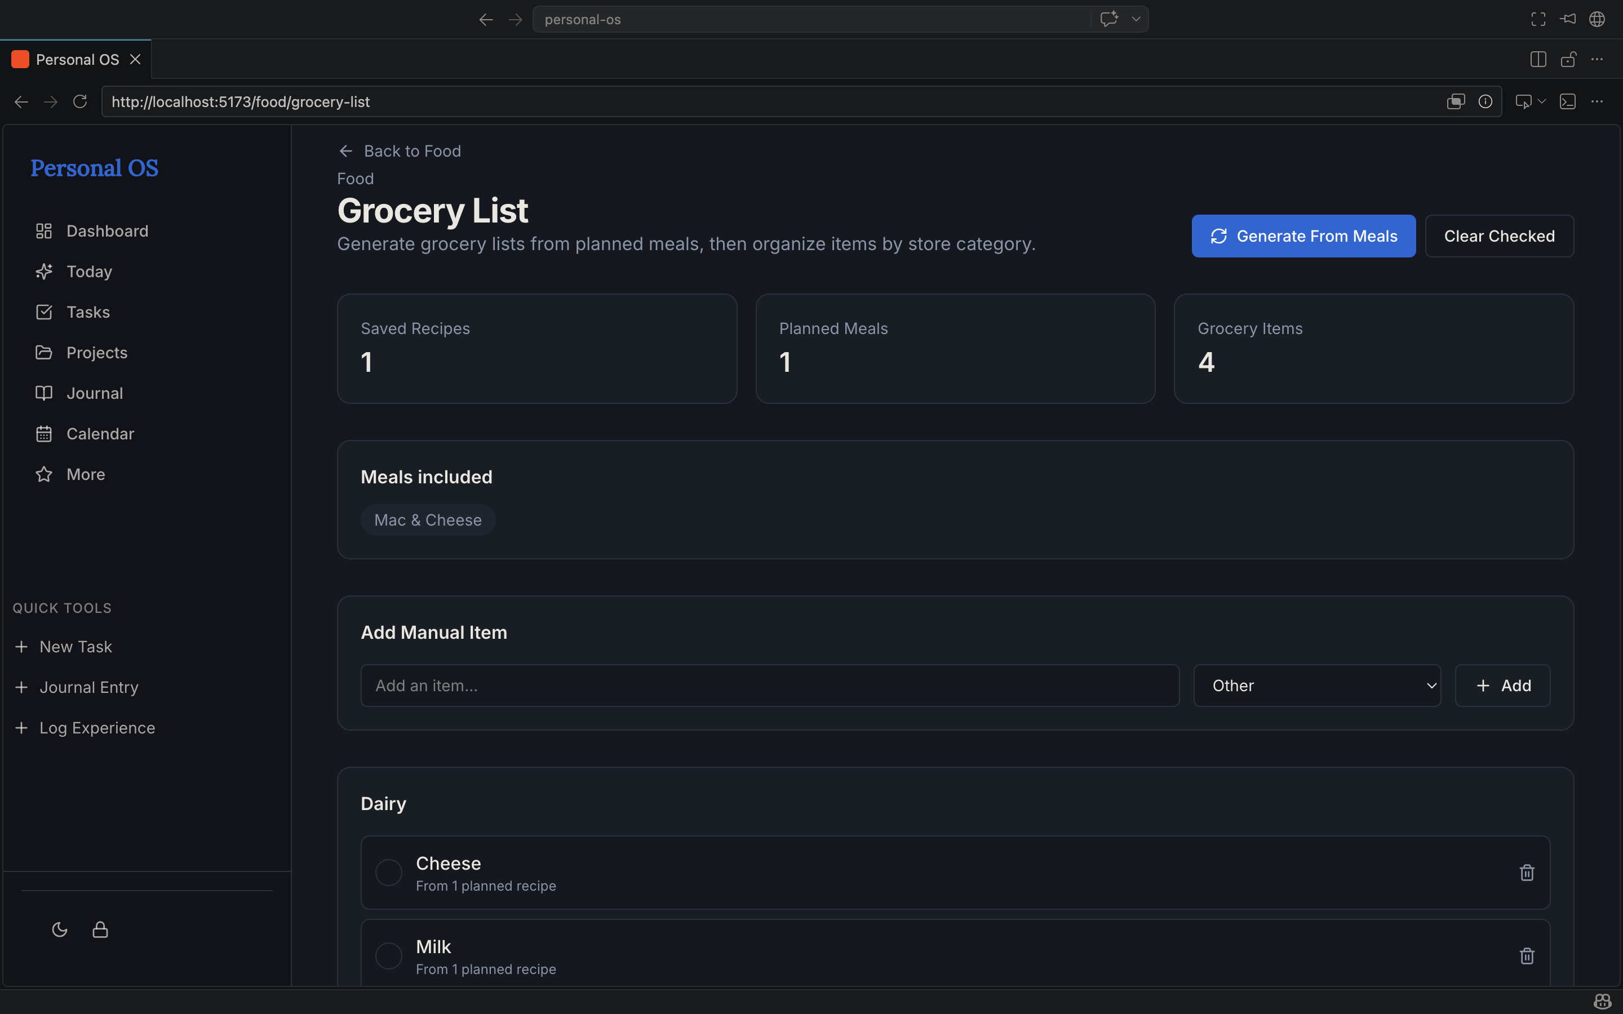Open tab bar more actions ellipsis

[1597, 60]
